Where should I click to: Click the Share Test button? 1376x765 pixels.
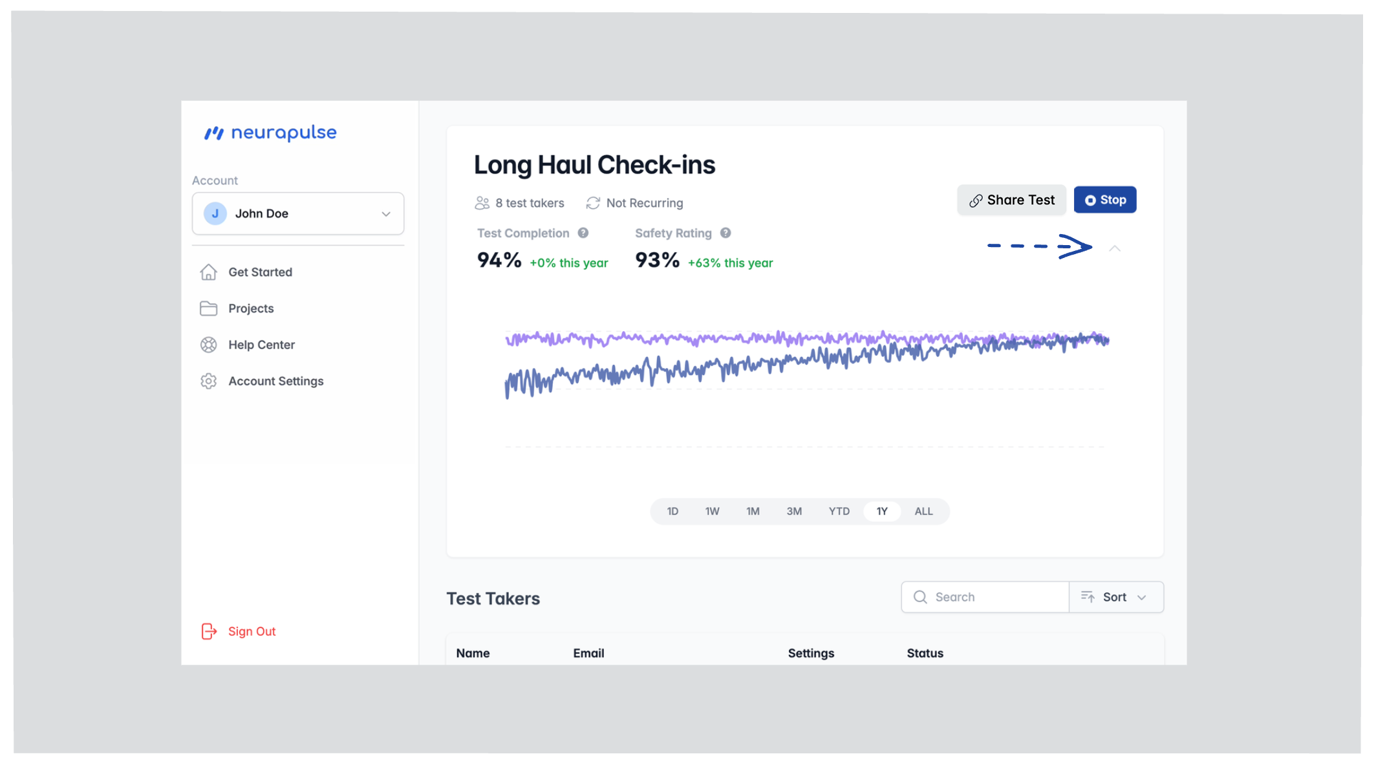click(x=1011, y=200)
